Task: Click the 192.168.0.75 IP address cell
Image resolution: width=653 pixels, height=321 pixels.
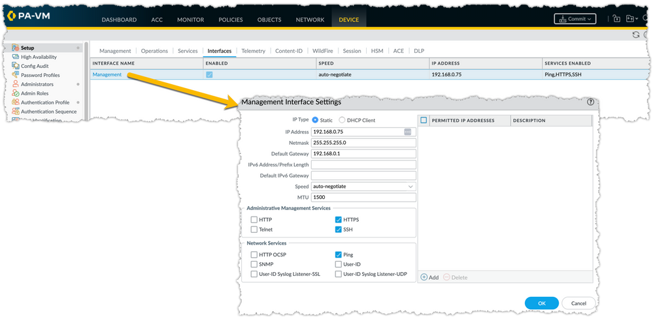Action: [486, 74]
